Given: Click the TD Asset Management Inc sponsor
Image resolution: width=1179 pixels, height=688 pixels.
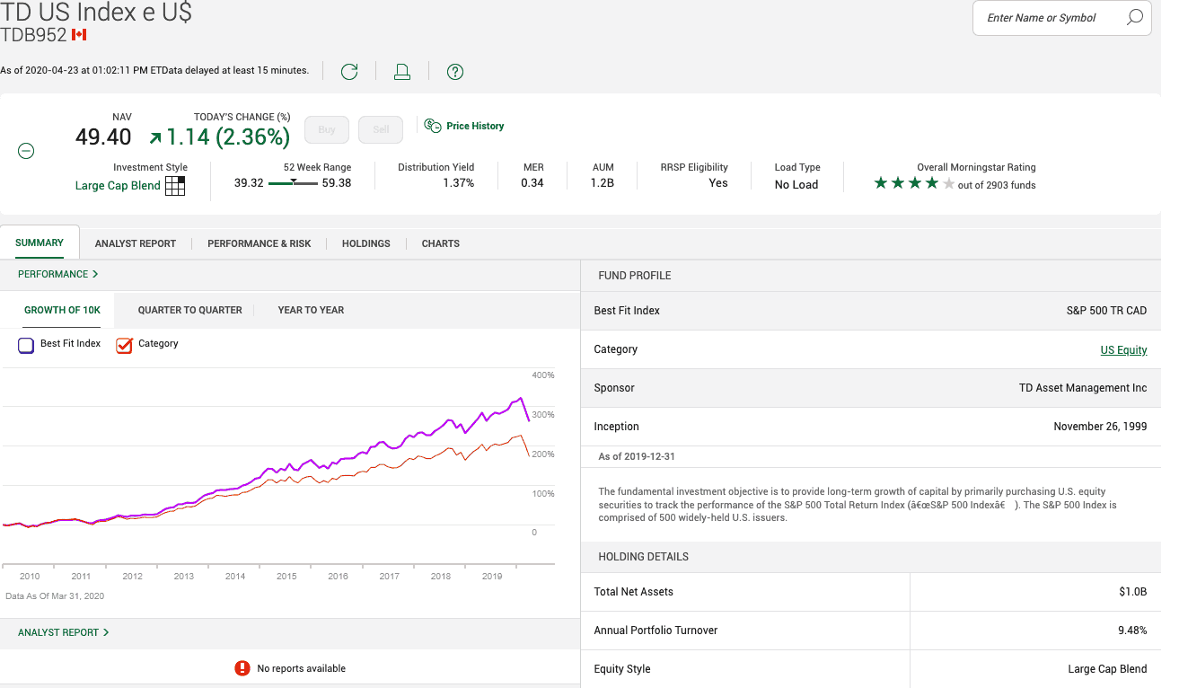Looking at the screenshot, I should tap(1083, 388).
